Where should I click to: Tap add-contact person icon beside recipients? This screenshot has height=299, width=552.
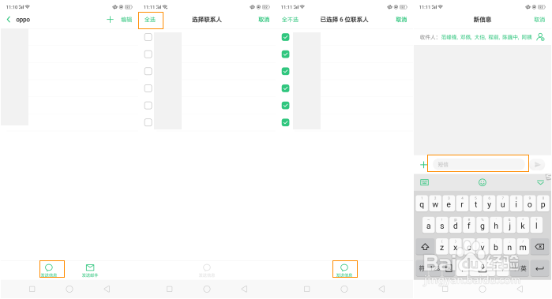point(540,37)
